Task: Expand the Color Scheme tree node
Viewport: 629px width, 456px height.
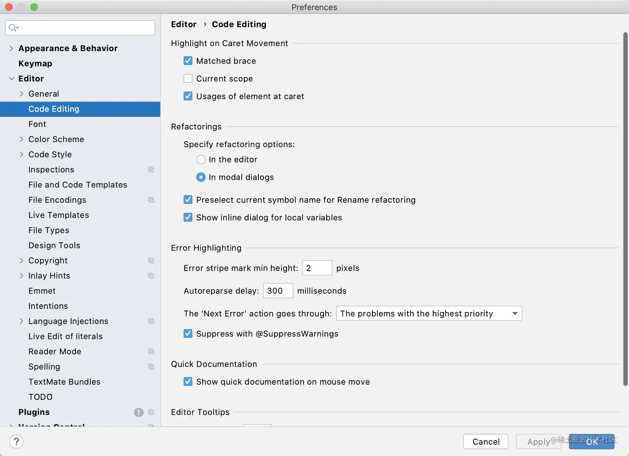Action: 22,140
